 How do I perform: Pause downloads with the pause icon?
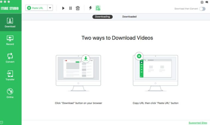71,8
